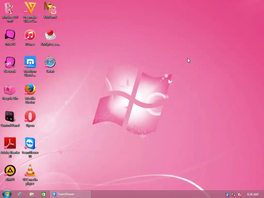Open Adobe Reader XI shortcut
264x198 pixels.
(x=10, y=148)
